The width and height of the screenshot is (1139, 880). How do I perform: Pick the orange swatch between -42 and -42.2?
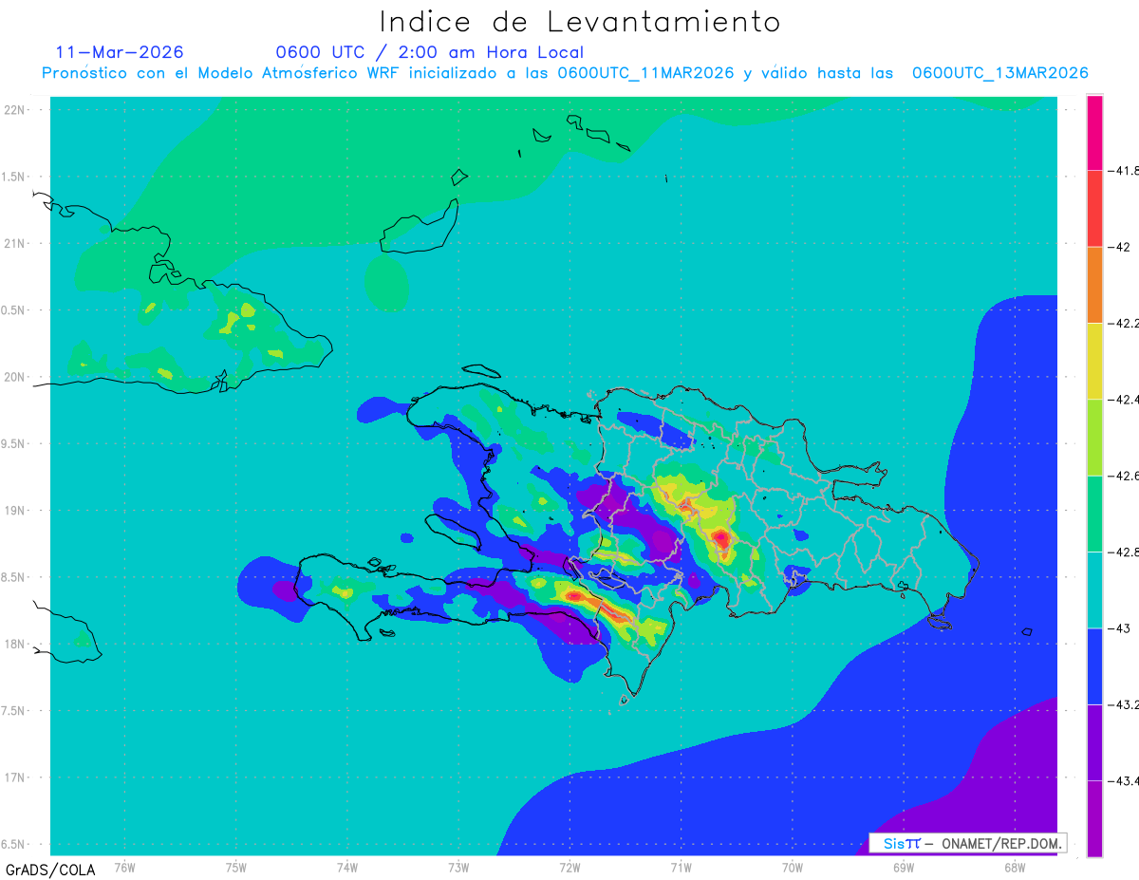tap(1094, 285)
